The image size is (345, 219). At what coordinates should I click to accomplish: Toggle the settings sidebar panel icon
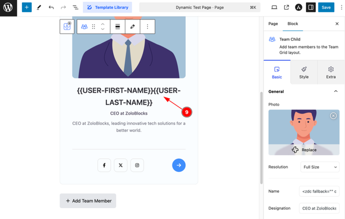tap(310, 7)
